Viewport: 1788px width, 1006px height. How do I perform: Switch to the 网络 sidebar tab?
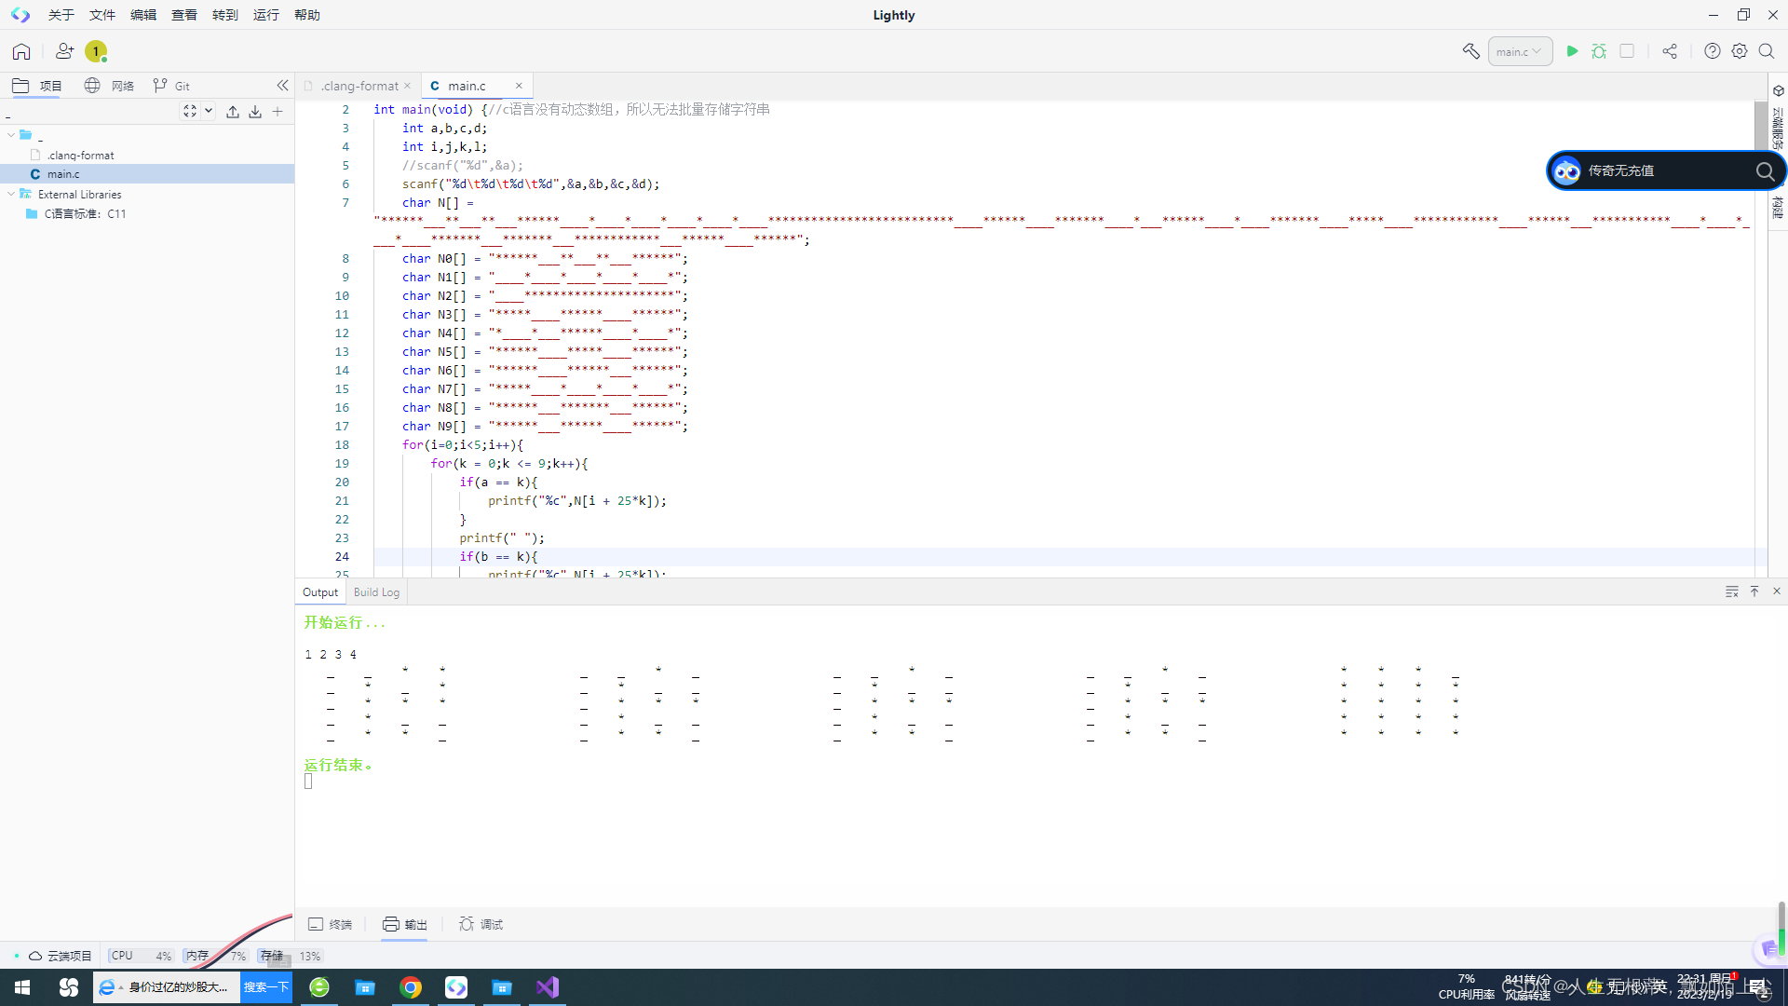[x=109, y=86]
